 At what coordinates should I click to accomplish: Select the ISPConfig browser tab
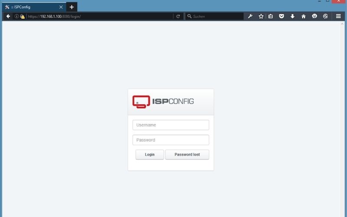34,7
